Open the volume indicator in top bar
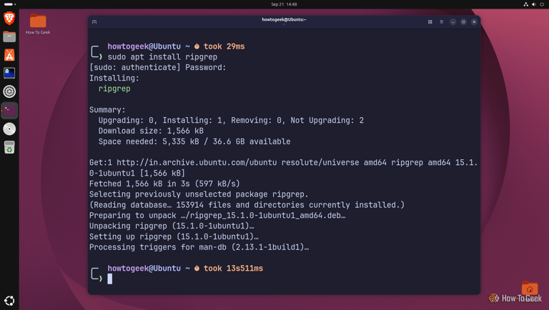The image size is (549, 310). point(534,4)
